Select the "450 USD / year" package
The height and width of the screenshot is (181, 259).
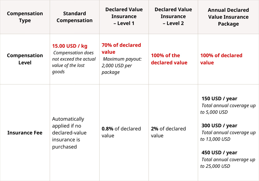pyautogui.click(x=219, y=153)
